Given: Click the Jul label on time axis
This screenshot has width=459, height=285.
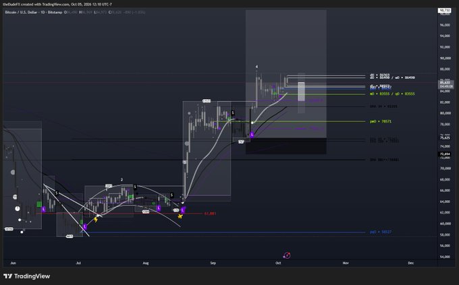Looking at the screenshot, I should click(x=78, y=263).
